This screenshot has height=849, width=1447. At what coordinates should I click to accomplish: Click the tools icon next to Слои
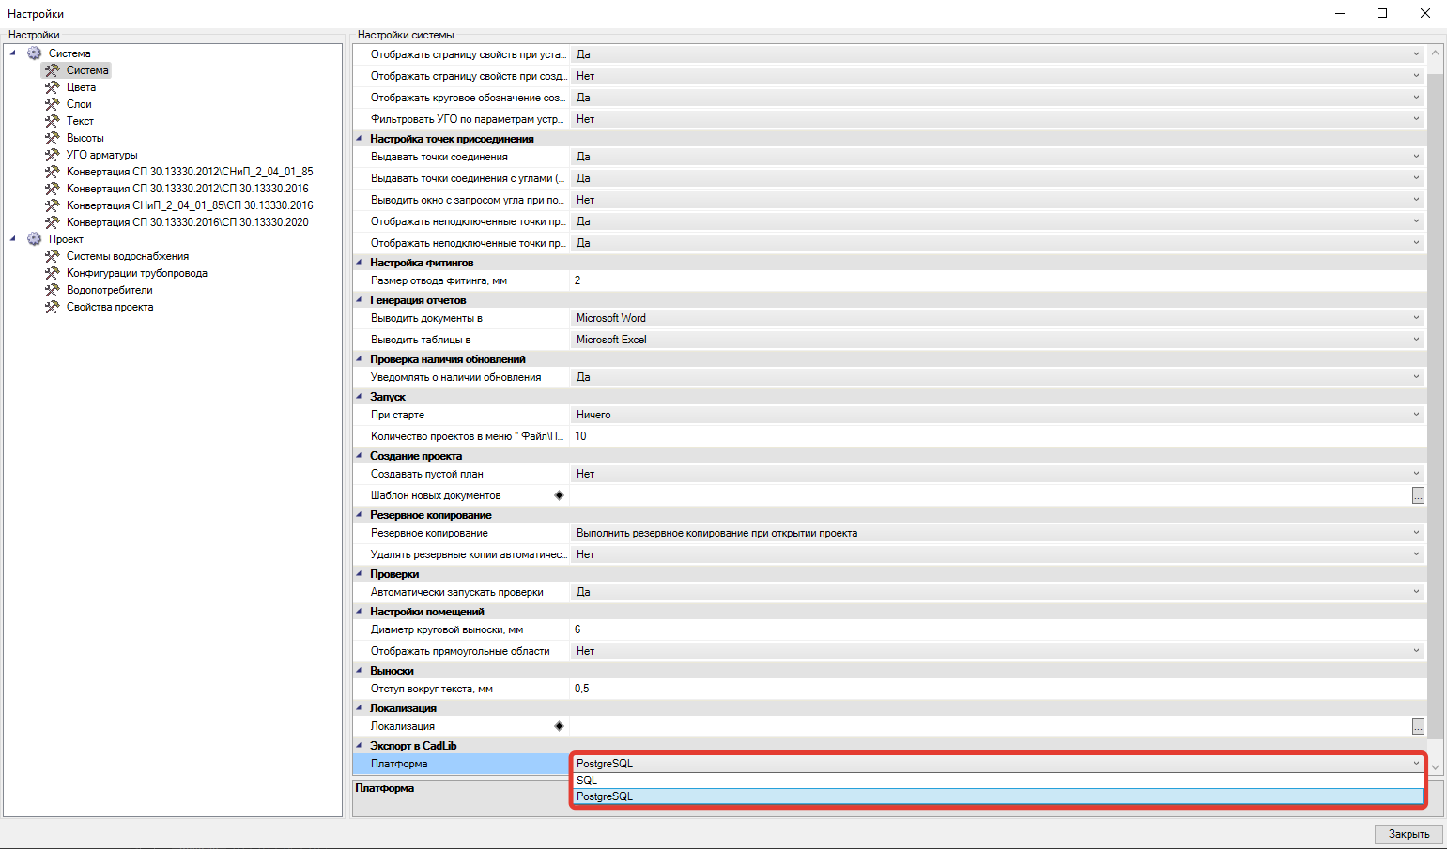tap(53, 104)
